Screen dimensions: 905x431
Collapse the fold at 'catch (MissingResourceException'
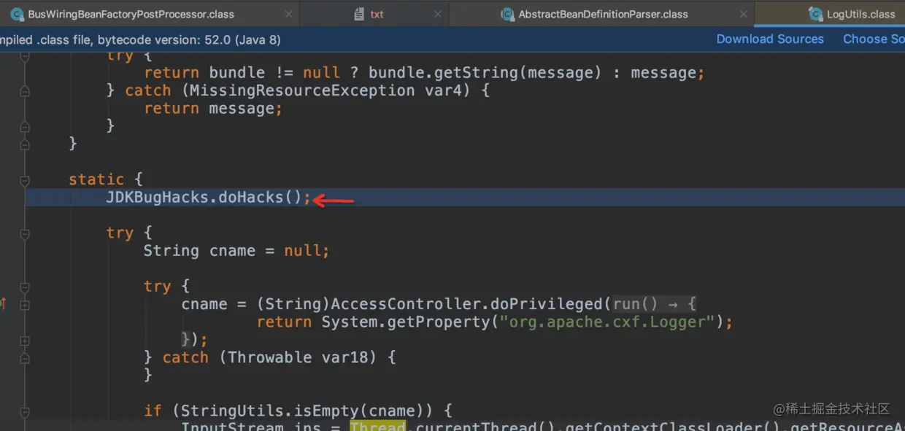click(x=25, y=91)
